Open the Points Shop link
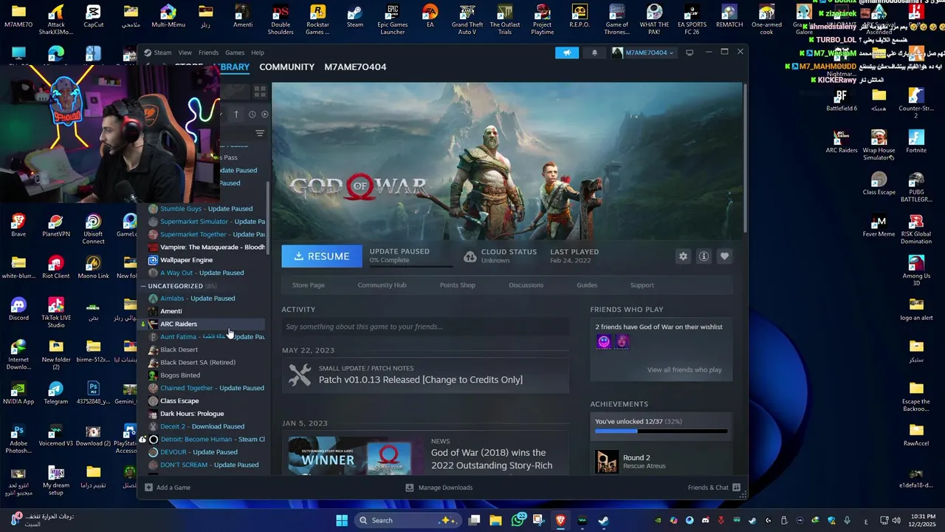This screenshot has height=532, width=945. click(457, 284)
